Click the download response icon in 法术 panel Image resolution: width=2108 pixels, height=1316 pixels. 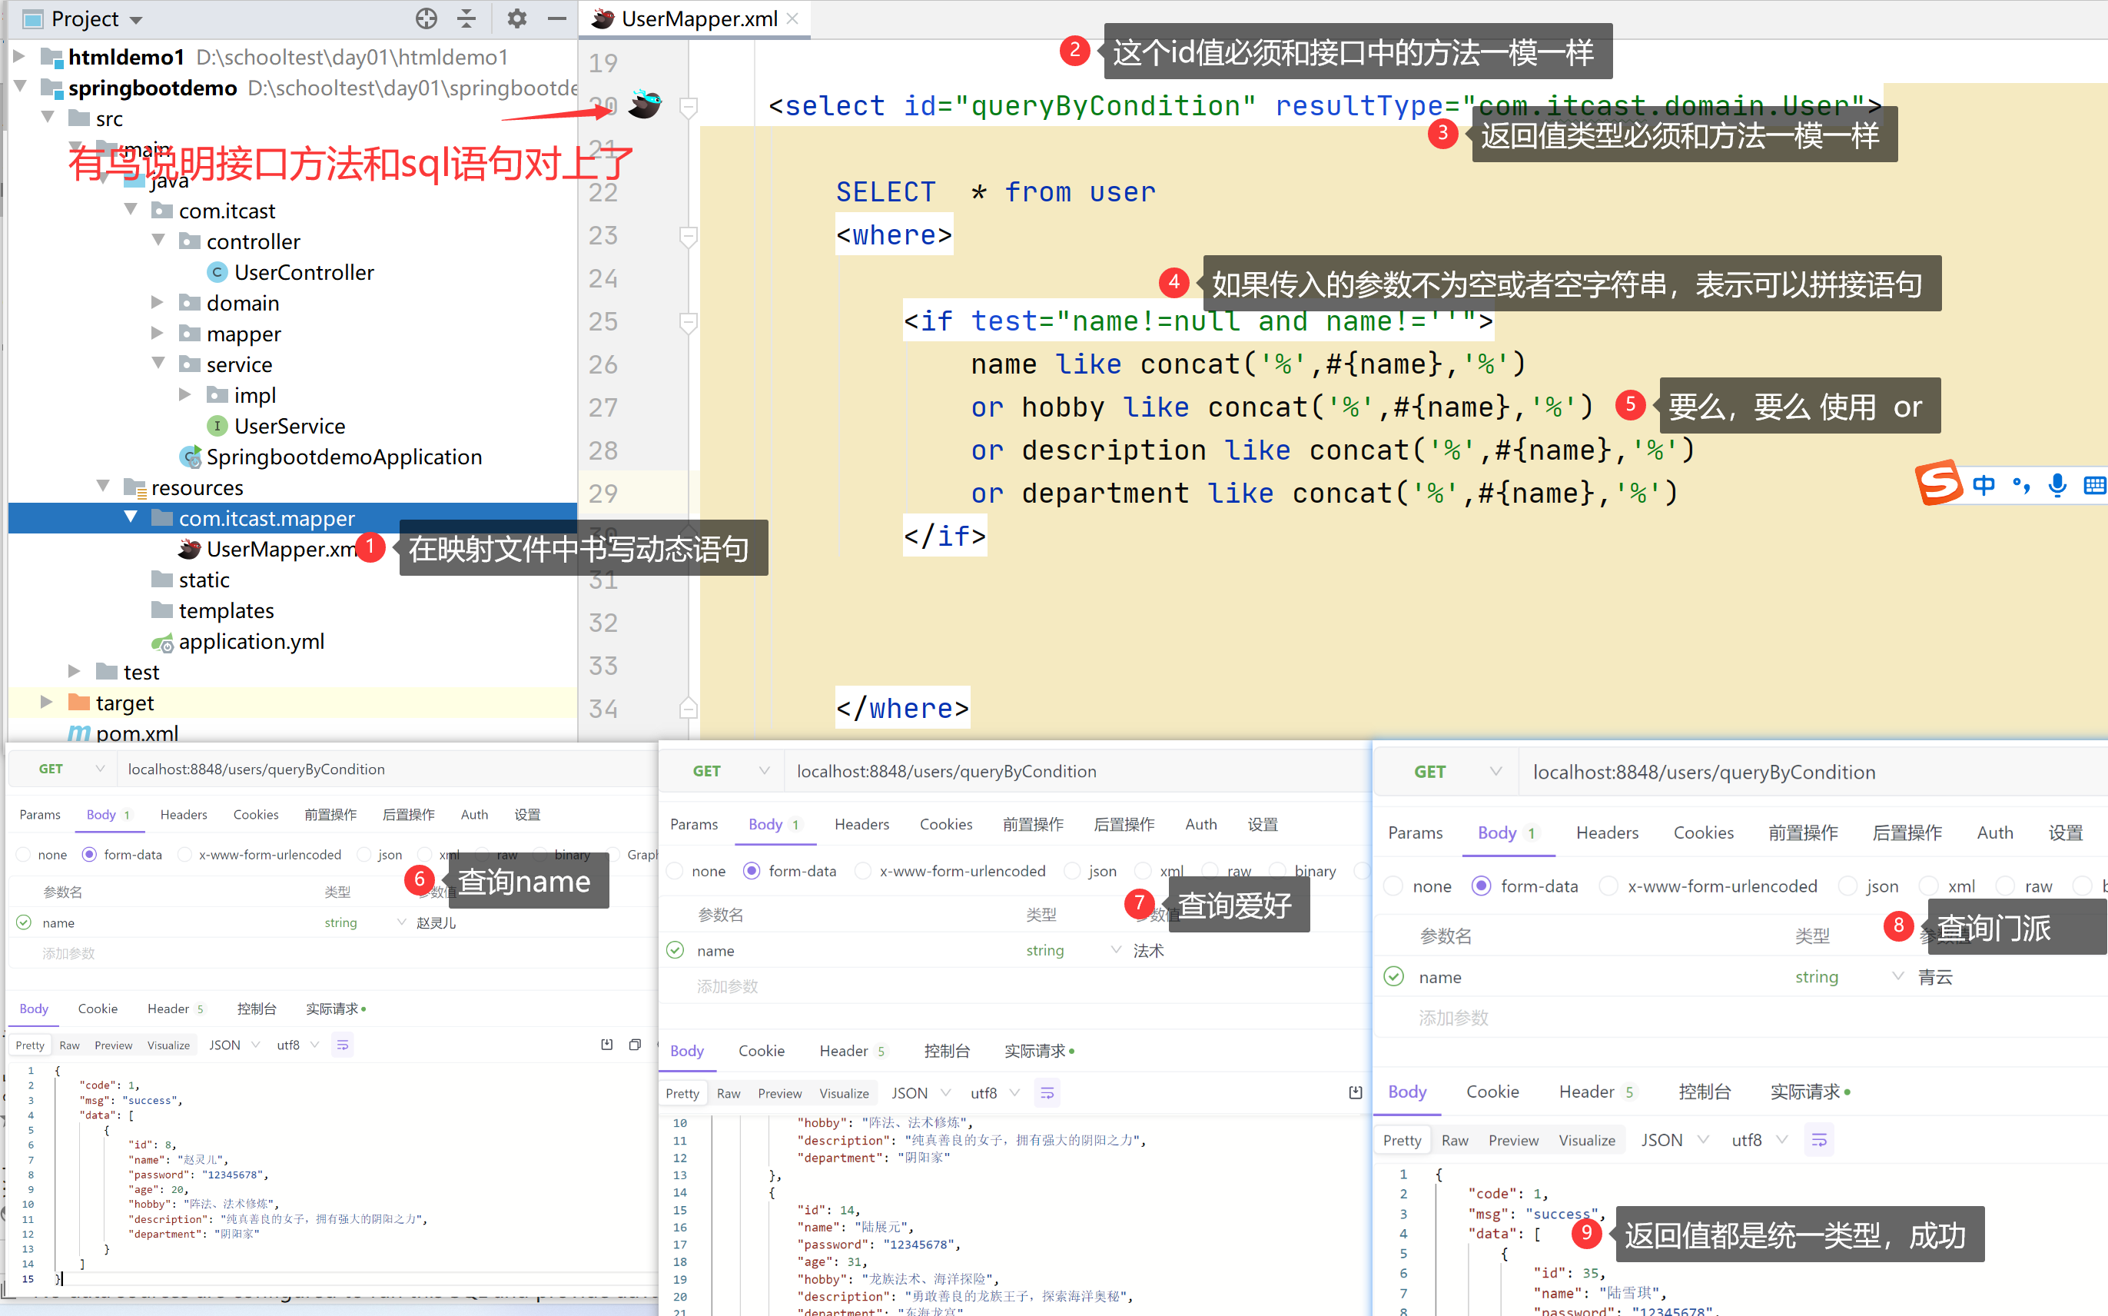pos(1356,1093)
